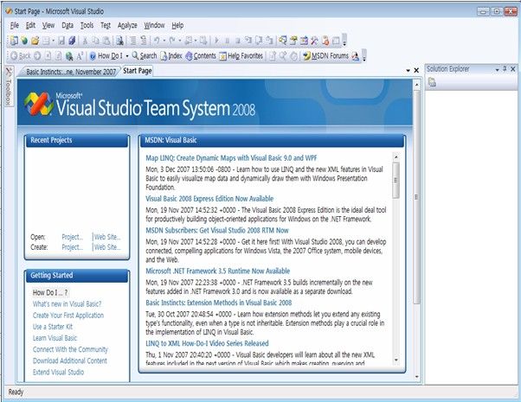
Task: Open Solution Explorer from the toolbar icon
Action: [283, 41]
